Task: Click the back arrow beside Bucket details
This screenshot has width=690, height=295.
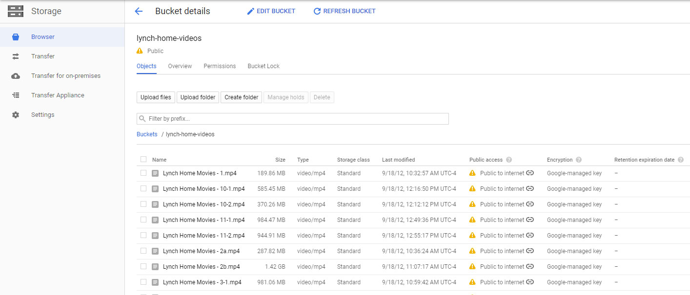Action: click(139, 11)
